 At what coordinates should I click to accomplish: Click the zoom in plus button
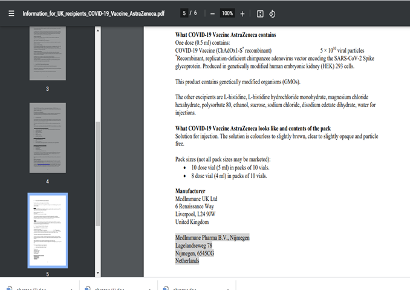[x=242, y=14]
